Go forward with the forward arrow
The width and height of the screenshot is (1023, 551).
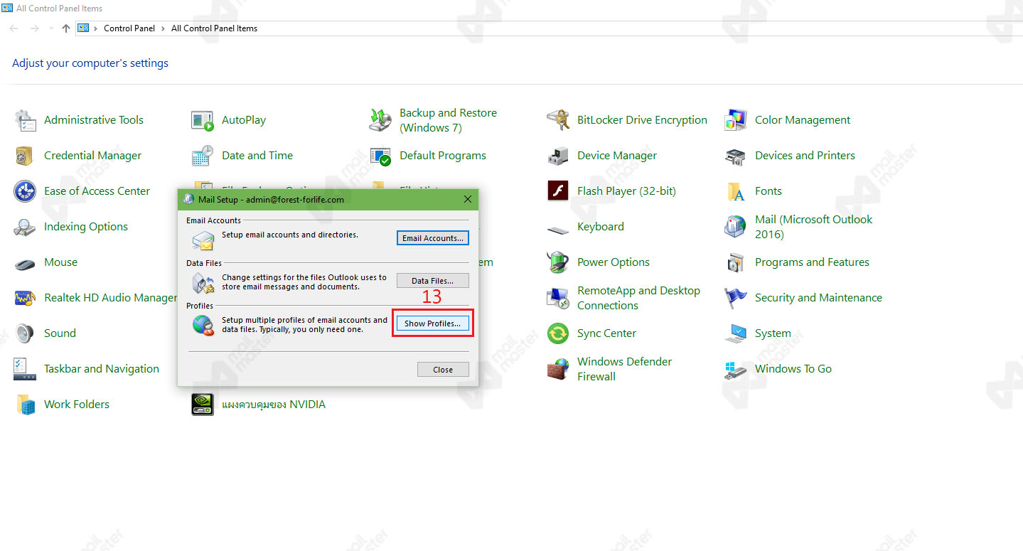pos(34,28)
